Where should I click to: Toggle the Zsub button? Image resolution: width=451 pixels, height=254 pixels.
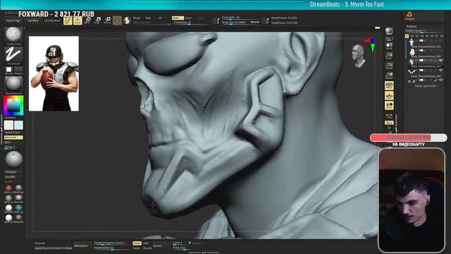click(x=188, y=18)
